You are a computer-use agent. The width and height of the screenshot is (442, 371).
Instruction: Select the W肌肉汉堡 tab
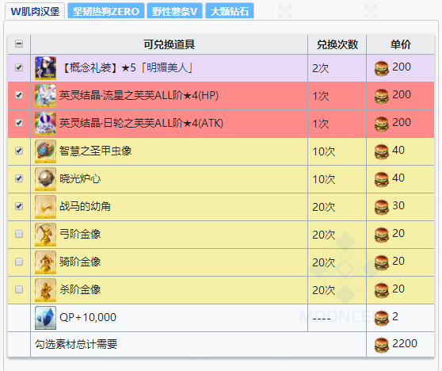(x=35, y=11)
